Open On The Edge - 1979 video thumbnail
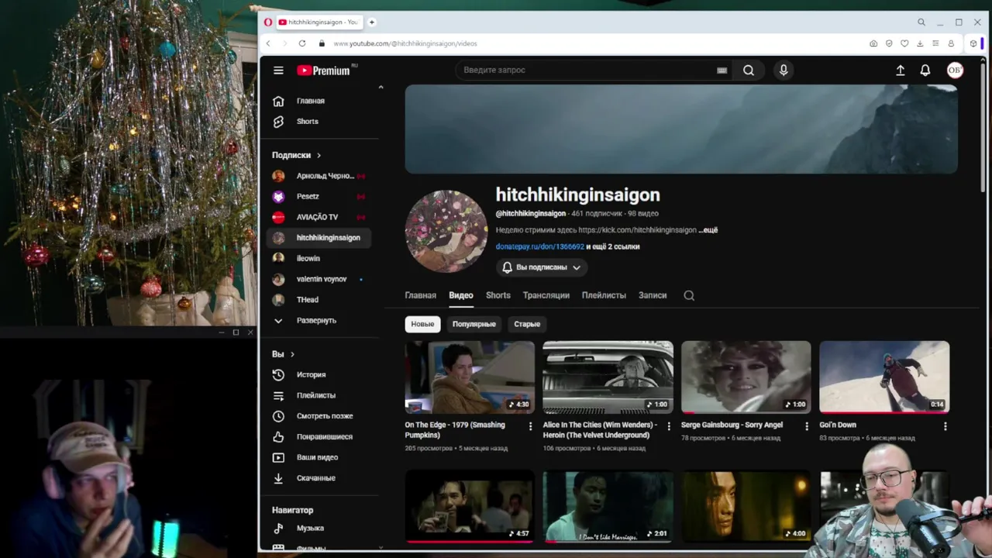Image resolution: width=992 pixels, height=558 pixels. [470, 377]
